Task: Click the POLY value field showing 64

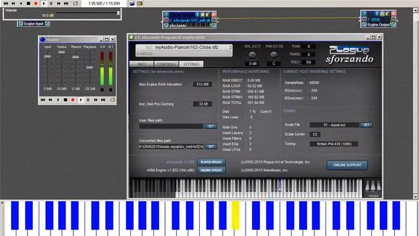Action: coord(308,62)
